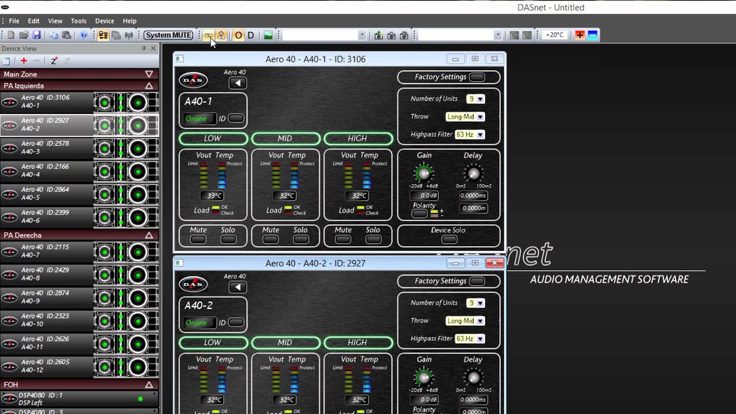Click the New file toolbar icon
The width and height of the screenshot is (736, 414).
pos(10,35)
